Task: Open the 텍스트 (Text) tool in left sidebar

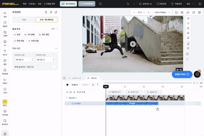Action: [5, 53]
